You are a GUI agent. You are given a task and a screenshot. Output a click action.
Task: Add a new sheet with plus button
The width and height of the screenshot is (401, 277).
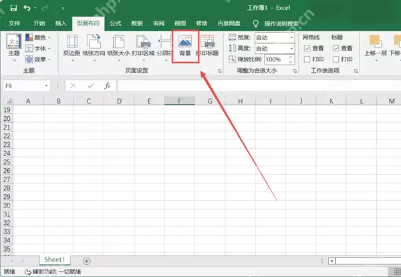click(x=87, y=261)
